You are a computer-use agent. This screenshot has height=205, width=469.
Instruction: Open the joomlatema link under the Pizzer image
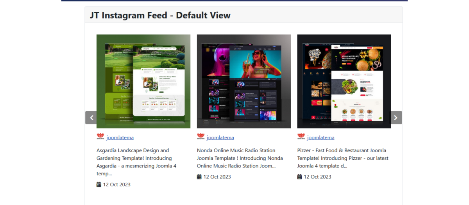[x=320, y=137]
